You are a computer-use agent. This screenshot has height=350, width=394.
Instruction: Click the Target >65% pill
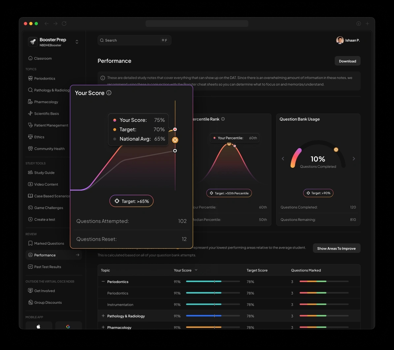[132, 201]
